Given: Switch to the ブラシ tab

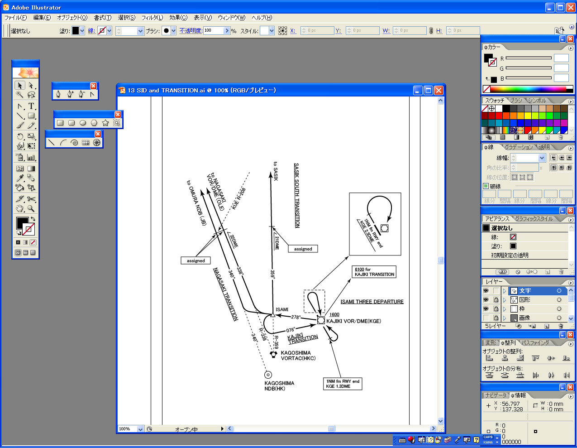Looking at the screenshot, I should (515, 101).
